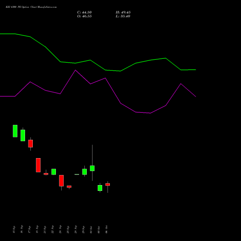Screen dimensions: 241x241
Task: Click the 24 Sep date label
Action: [x=60, y=229]
